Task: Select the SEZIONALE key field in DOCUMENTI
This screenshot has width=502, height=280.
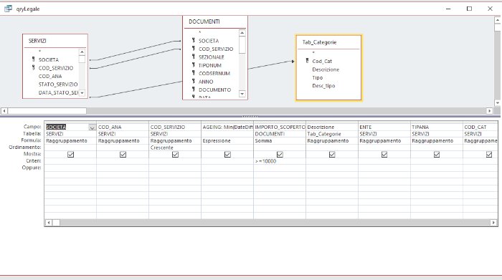Action: click(211, 57)
